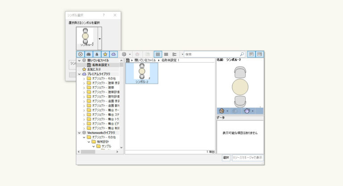Image resolution: width=343 pixels, height=186 pixels.
Task: Toggle the user library filter icon
Action: pos(97,54)
